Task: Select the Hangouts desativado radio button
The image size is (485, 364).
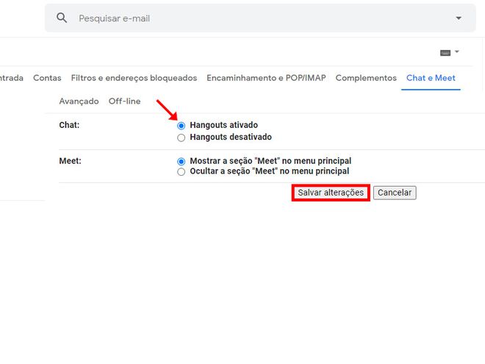Action: click(x=182, y=138)
